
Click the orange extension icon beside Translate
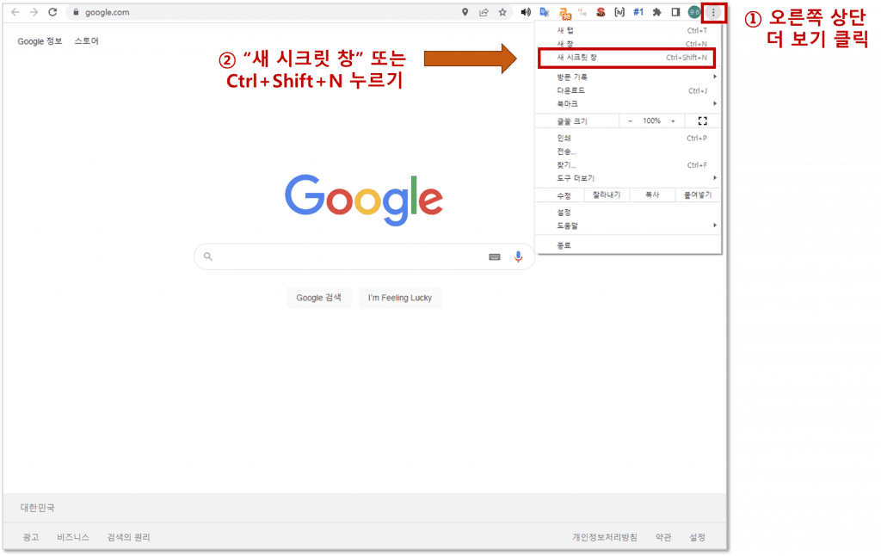(564, 12)
